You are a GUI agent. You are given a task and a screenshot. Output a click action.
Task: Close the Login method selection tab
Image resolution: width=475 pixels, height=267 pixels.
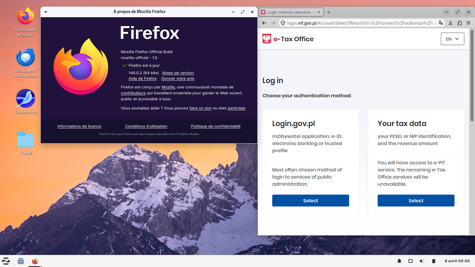click(x=319, y=12)
